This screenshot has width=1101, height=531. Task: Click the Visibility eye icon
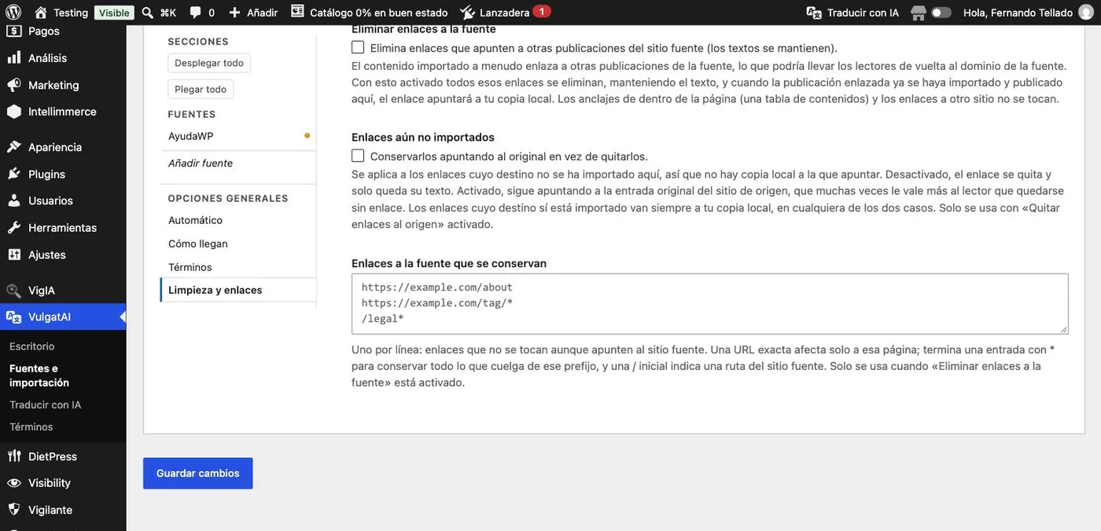click(13, 482)
